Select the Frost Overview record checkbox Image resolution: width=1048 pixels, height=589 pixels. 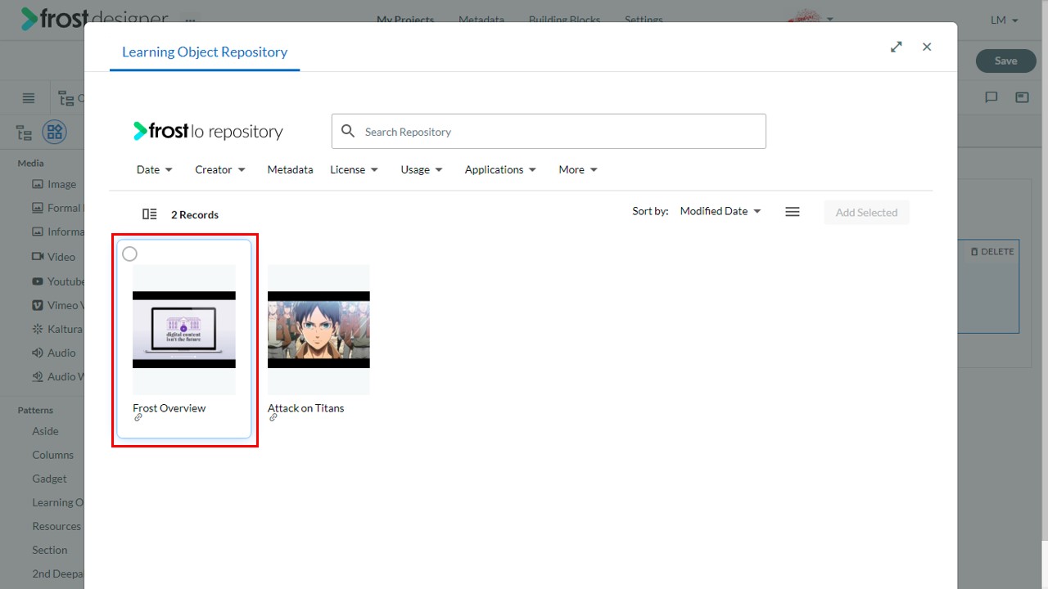[x=129, y=254]
